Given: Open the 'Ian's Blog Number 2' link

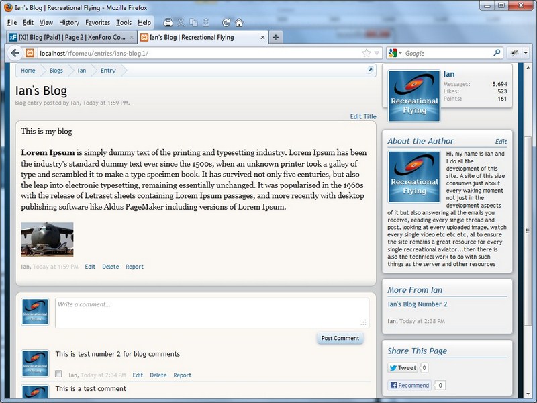Looking at the screenshot, I should tap(417, 304).
